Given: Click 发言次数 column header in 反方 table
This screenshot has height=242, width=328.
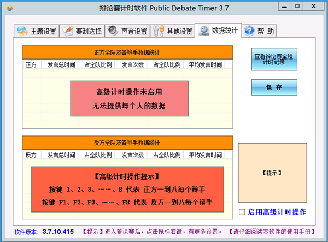Looking at the screenshot, I should coord(131,155).
